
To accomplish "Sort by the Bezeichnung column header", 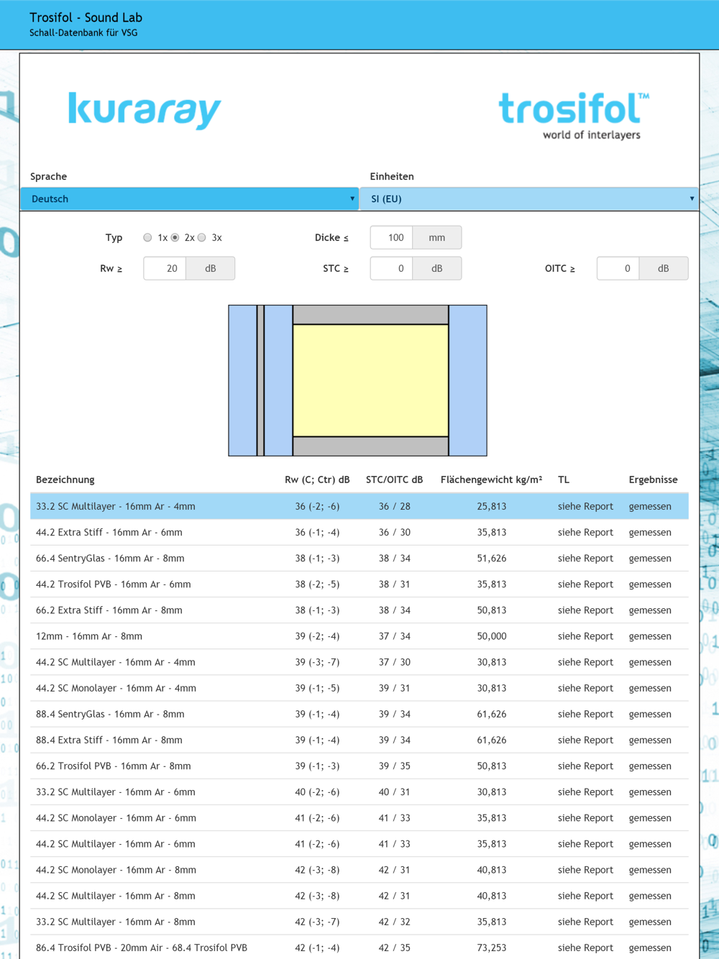I will point(65,479).
